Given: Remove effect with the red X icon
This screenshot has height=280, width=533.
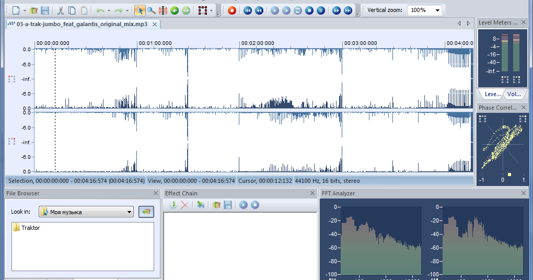Looking at the screenshot, I should [184, 205].
